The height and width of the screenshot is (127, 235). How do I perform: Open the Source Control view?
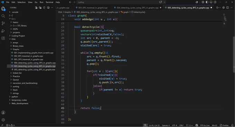(3, 23)
